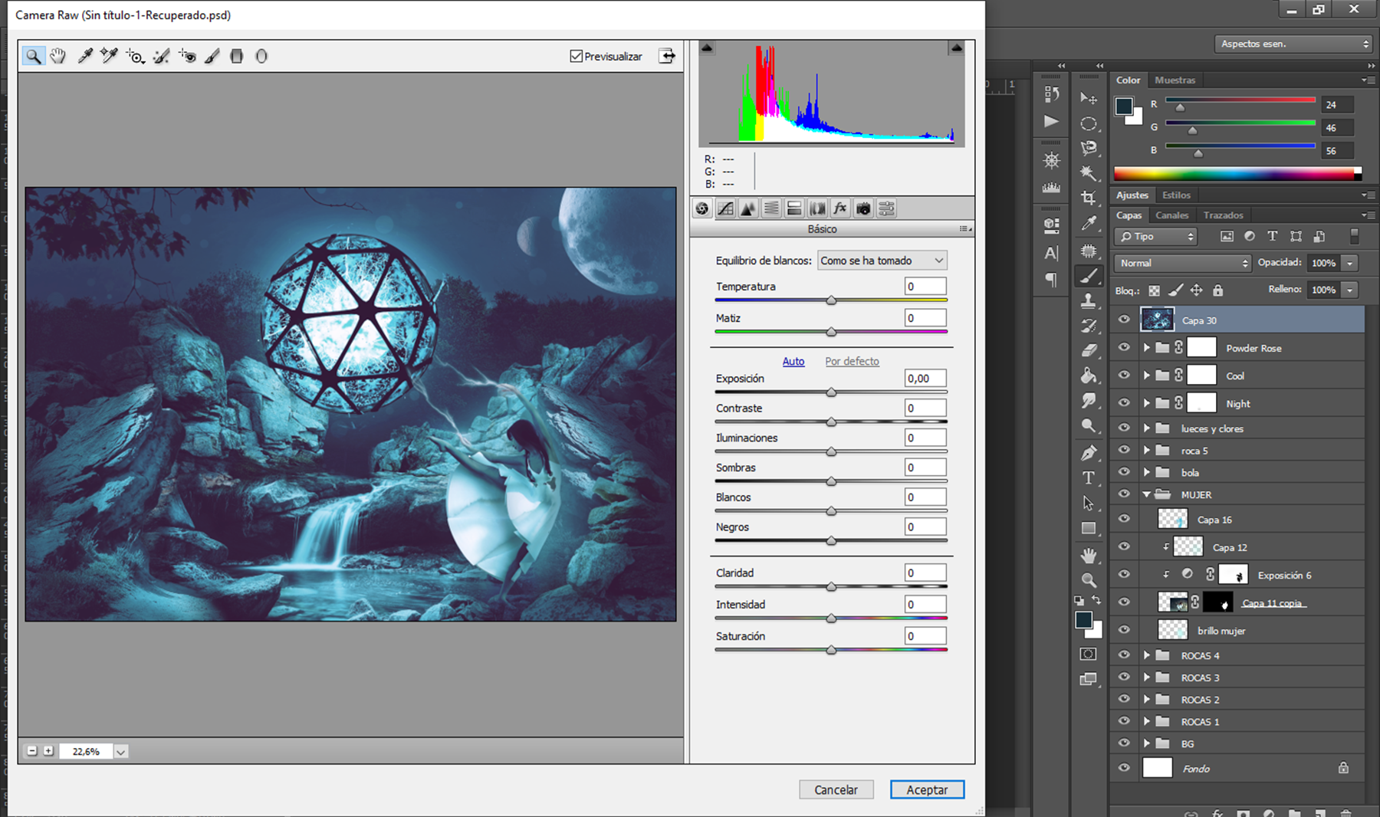The height and width of the screenshot is (817, 1380).
Task: Open the Split Toning panel tab icon
Action: 794,208
